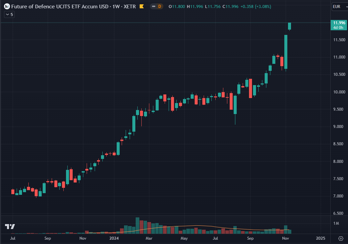Click the grey minus market-status pill
This screenshot has width=348, height=244.
point(154,6)
